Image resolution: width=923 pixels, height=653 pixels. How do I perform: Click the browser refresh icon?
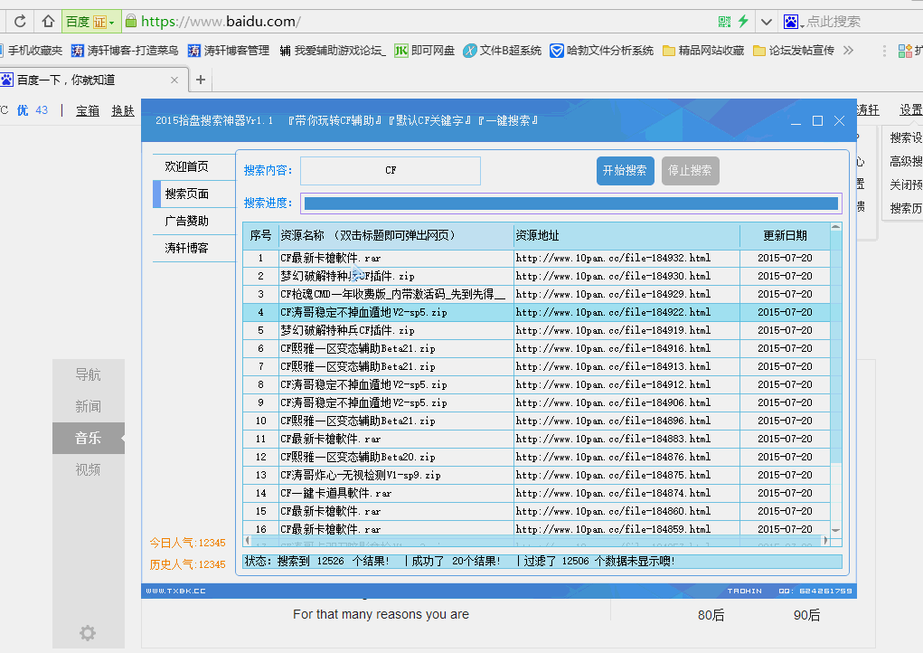click(x=20, y=21)
